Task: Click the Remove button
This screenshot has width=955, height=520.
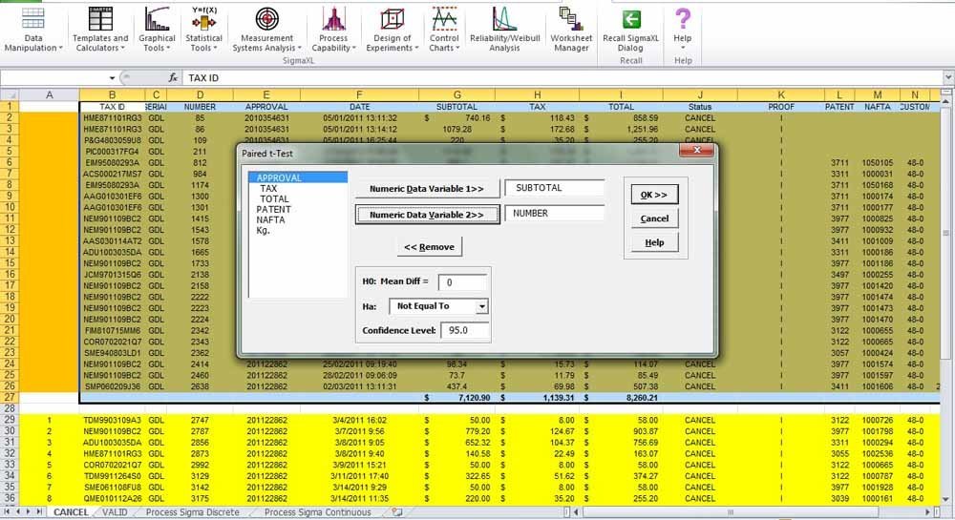Action: (x=430, y=247)
